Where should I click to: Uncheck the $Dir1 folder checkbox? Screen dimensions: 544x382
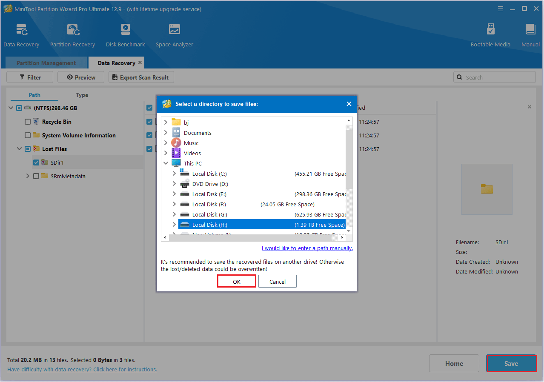[36, 162]
